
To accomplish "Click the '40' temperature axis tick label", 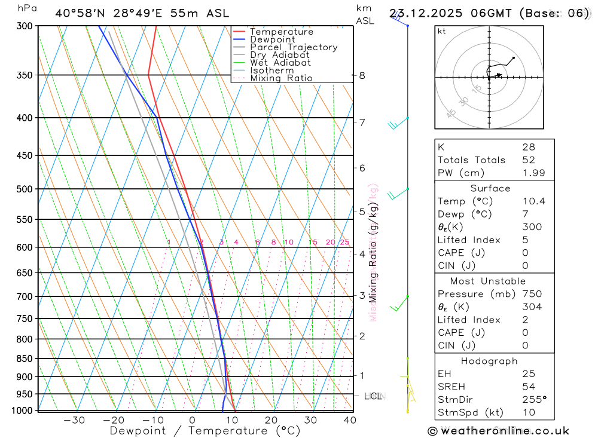I will click(x=350, y=420).
